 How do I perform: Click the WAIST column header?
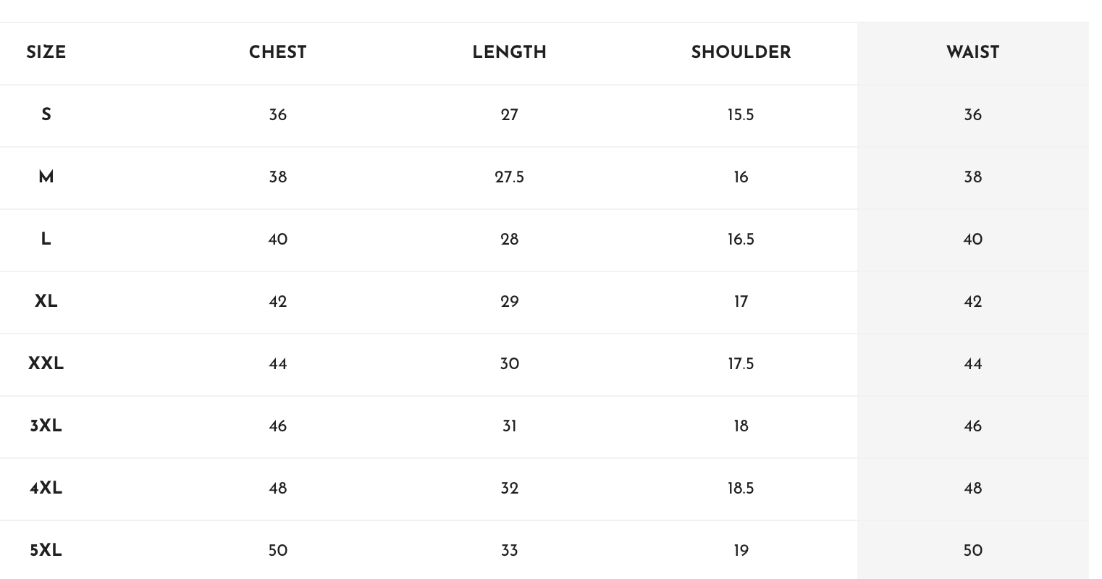pyautogui.click(x=972, y=53)
